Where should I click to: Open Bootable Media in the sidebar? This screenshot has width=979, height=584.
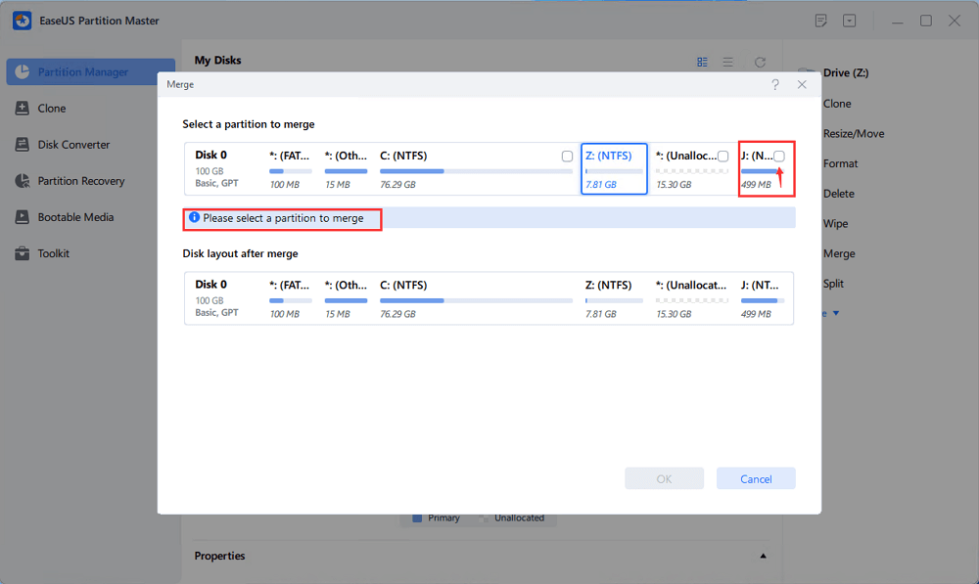(x=75, y=217)
